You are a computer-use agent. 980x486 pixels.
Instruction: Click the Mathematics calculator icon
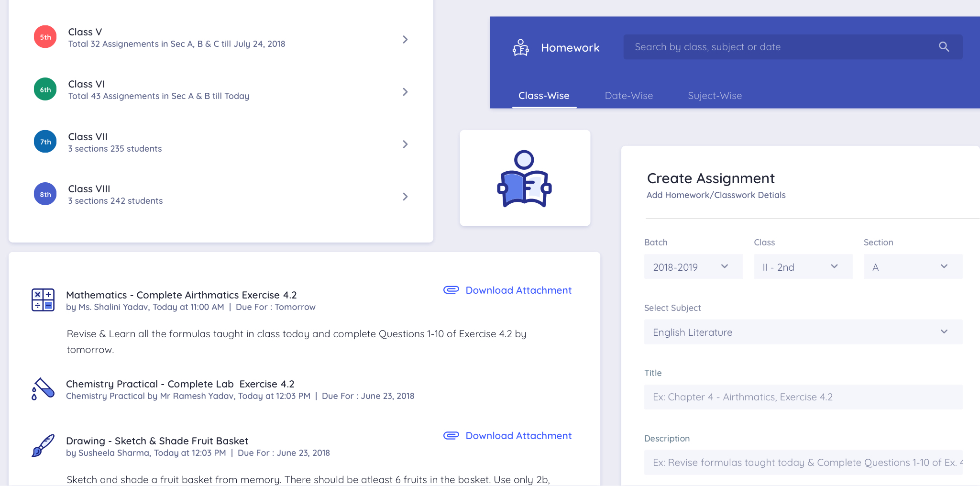(x=43, y=300)
